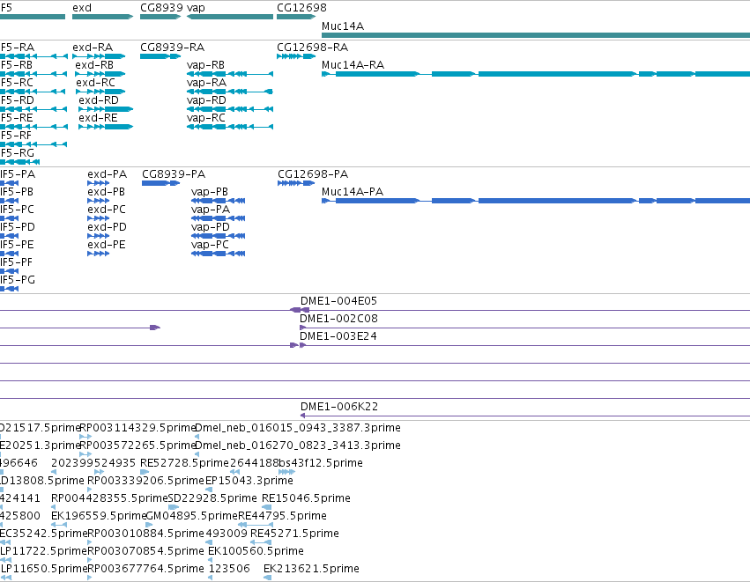Image resolution: width=750 pixels, height=582 pixels.
Task: Click the RP003010884.5prime EST label
Action: coord(145,534)
